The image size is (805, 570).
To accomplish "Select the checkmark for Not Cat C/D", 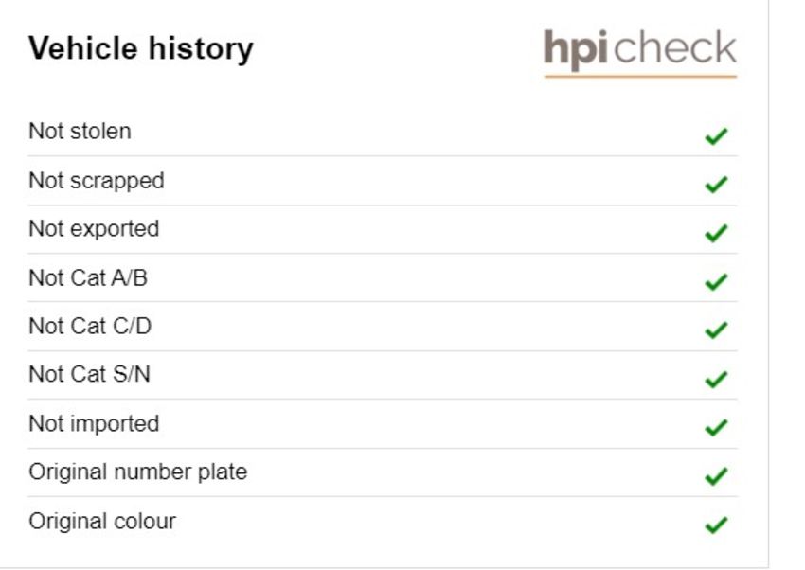I will (716, 330).
